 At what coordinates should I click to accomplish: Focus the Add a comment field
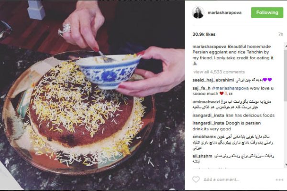pos(221,180)
